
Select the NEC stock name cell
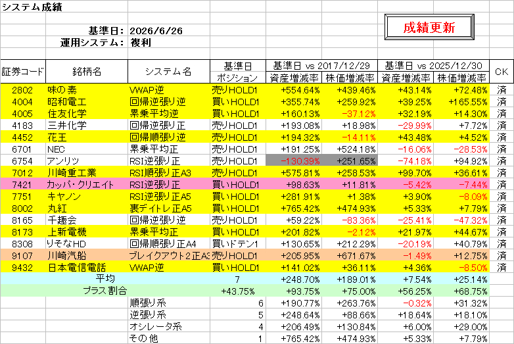87,149
